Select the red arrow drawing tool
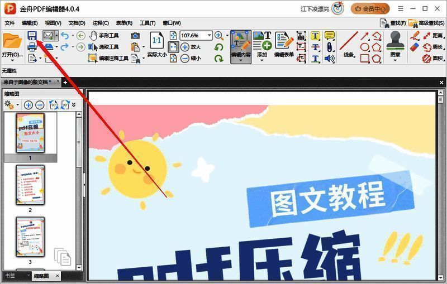This screenshot has height=284, width=447. click(365, 36)
